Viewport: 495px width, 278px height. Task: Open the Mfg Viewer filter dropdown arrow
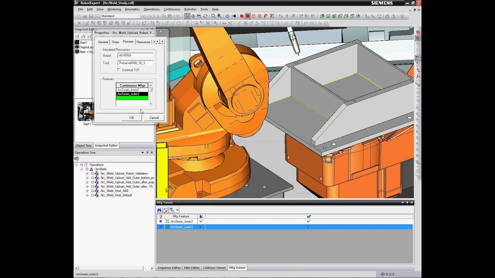177,210
